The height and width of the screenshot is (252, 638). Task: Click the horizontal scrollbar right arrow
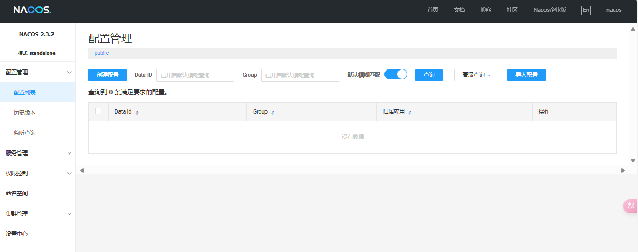623,170
